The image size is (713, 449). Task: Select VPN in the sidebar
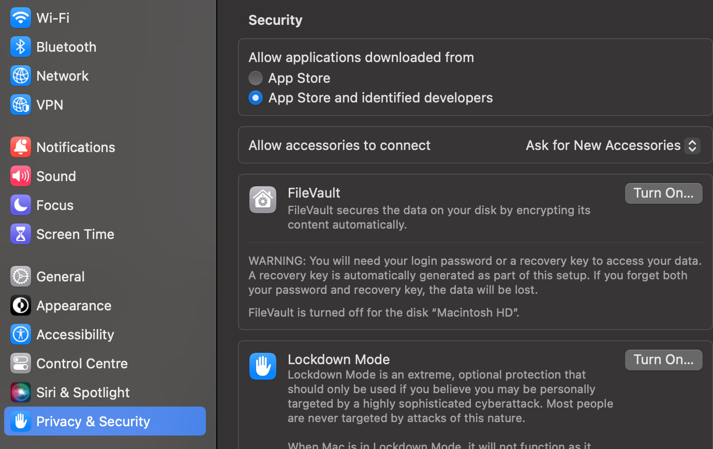(20, 104)
